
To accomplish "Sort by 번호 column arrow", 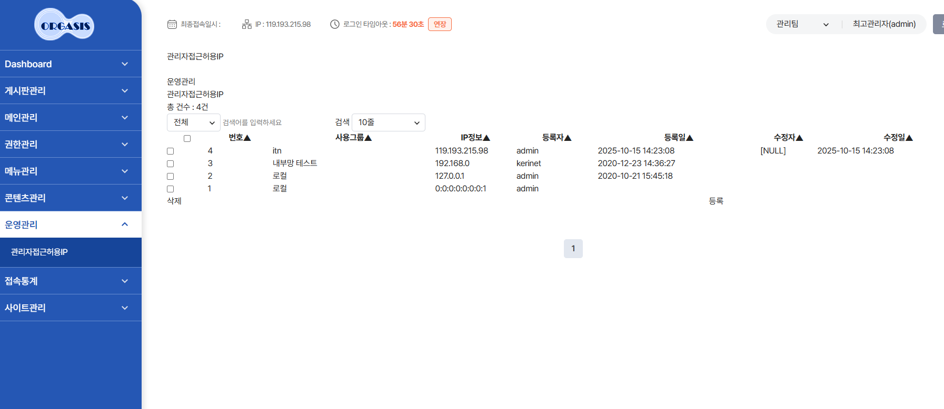I will pos(247,138).
